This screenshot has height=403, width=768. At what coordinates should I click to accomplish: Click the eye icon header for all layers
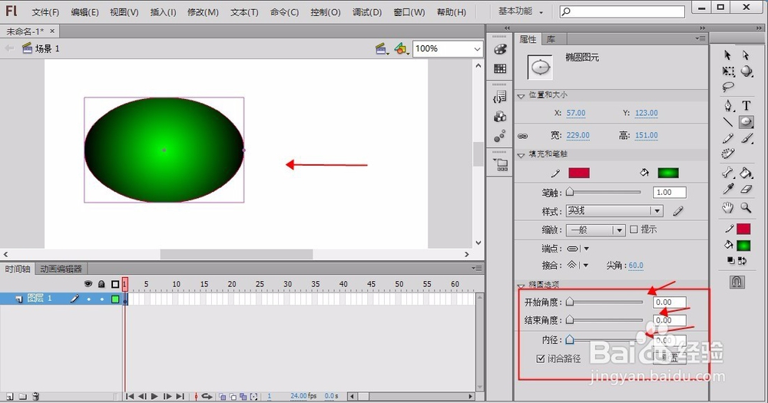point(88,283)
